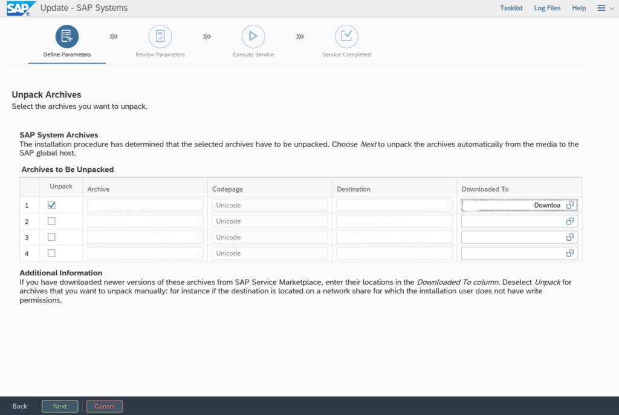Check the Unpack checkbox for row 3
Viewport: 619px width, 415px height.
pos(51,237)
